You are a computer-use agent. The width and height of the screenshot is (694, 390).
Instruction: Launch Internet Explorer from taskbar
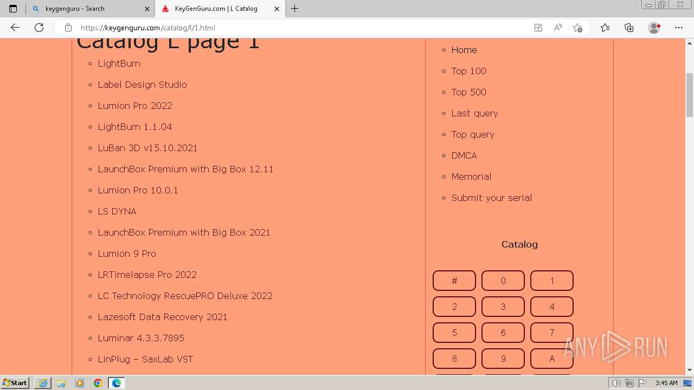[43, 383]
